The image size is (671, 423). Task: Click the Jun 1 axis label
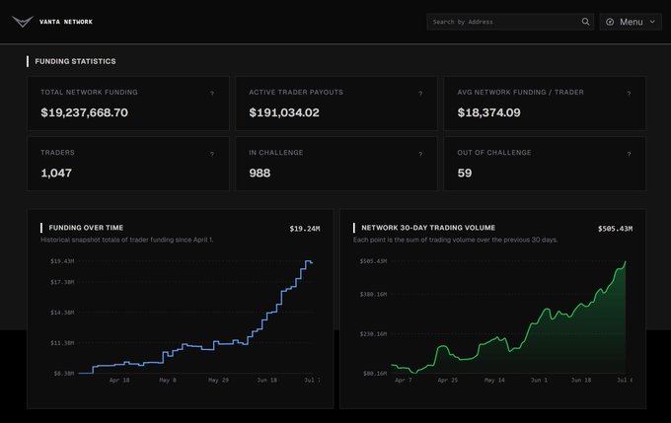click(x=539, y=380)
